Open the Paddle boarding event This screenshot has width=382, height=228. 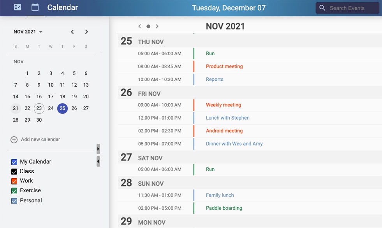click(x=224, y=208)
